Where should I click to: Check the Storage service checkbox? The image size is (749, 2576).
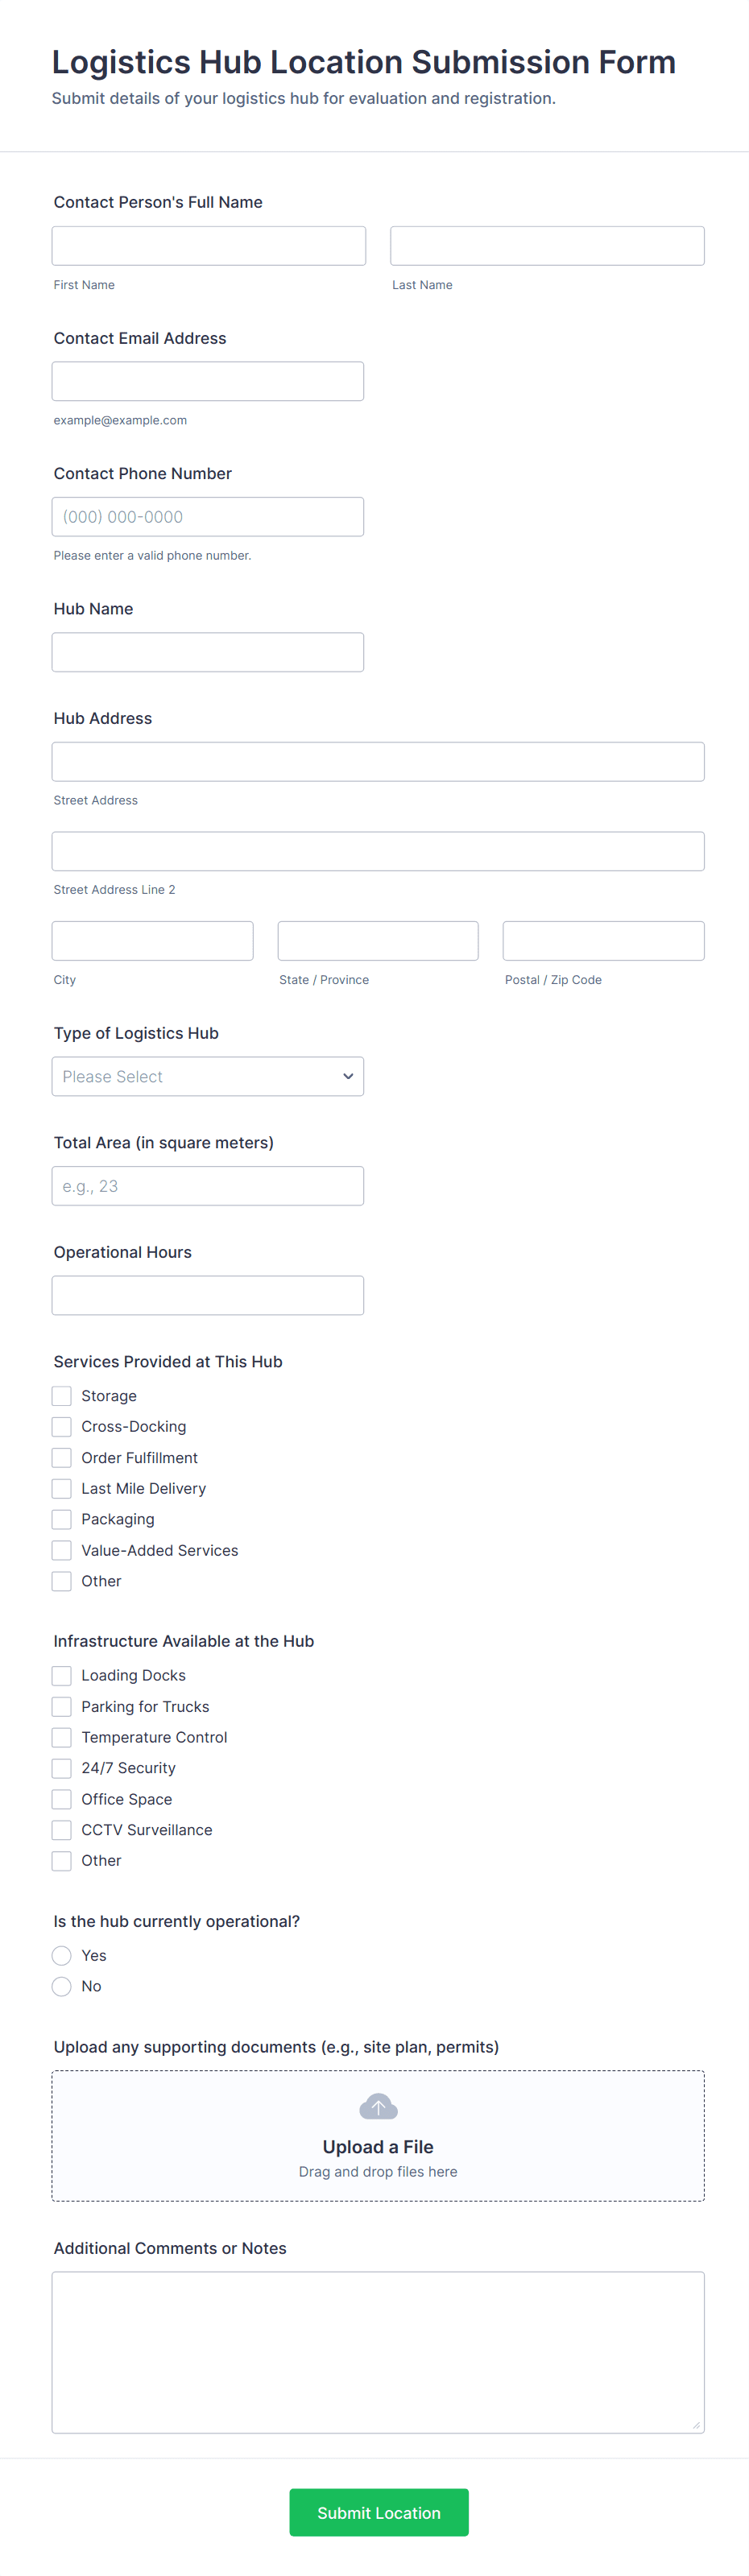point(62,1395)
